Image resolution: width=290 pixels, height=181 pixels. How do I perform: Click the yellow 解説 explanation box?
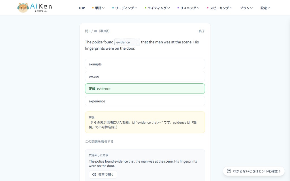click(x=145, y=122)
